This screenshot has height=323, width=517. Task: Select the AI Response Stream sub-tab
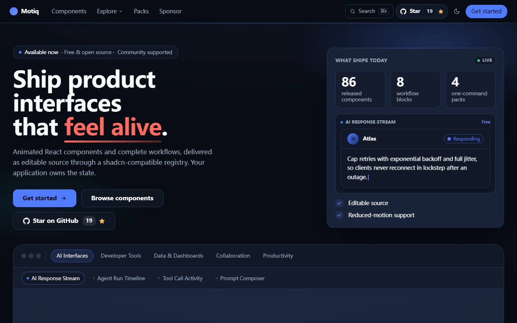click(53, 278)
